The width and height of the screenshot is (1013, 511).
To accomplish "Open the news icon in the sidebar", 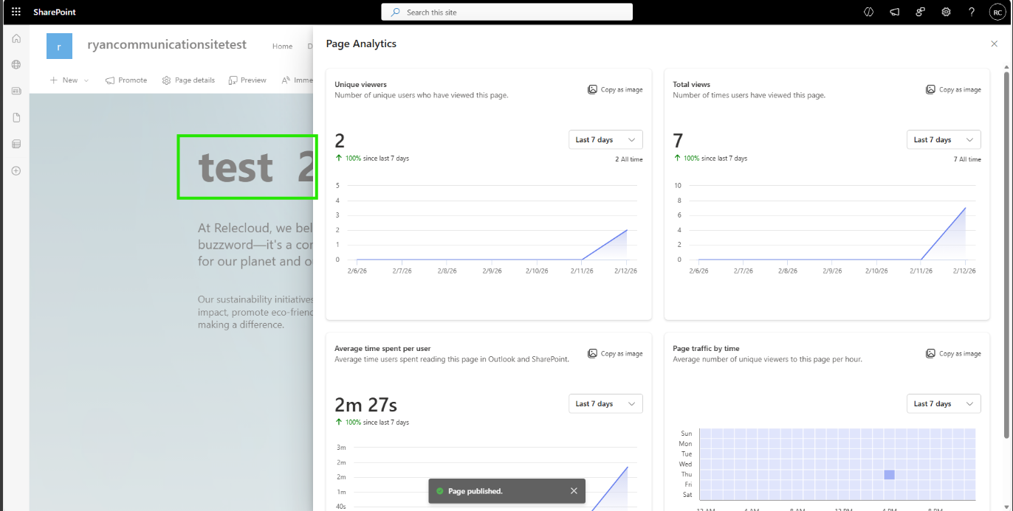I will 16,91.
